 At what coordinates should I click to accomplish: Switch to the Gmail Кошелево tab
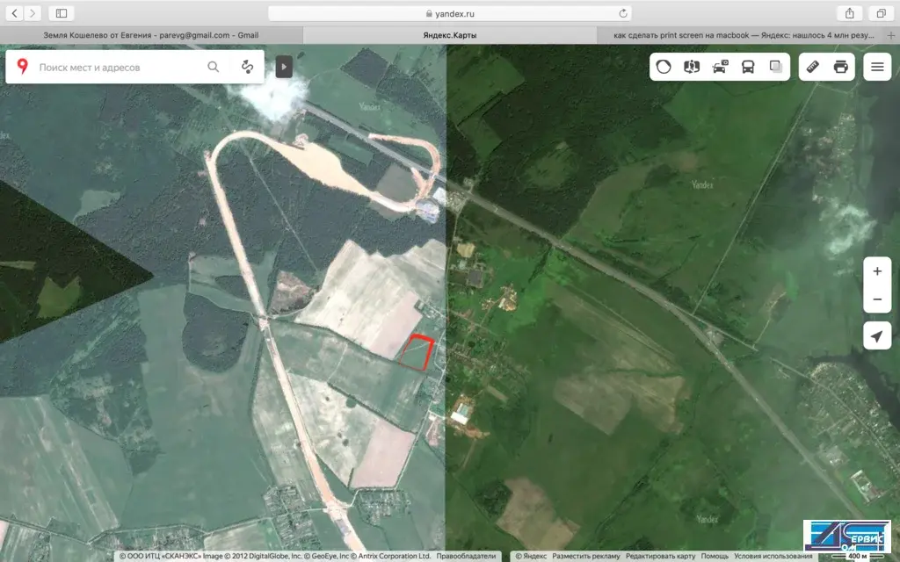[x=151, y=35]
